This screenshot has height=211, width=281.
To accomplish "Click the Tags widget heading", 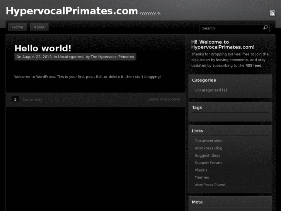I will (197, 108).
